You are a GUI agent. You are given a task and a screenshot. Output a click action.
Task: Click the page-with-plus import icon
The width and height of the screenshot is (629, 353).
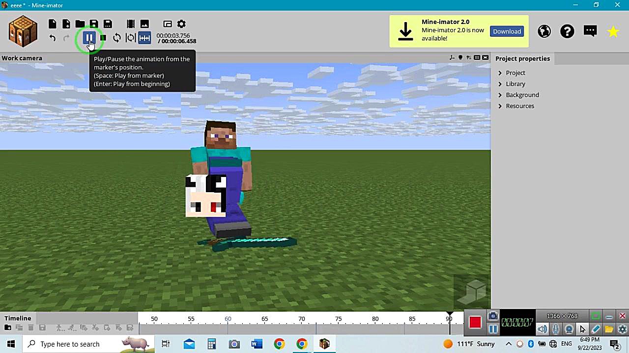coord(66,24)
